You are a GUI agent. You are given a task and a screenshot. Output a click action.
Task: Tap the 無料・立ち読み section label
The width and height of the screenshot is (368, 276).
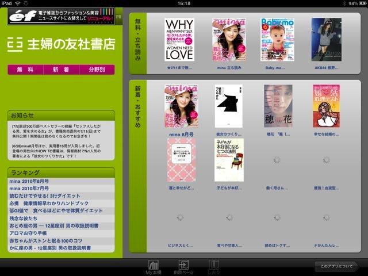(138, 40)
